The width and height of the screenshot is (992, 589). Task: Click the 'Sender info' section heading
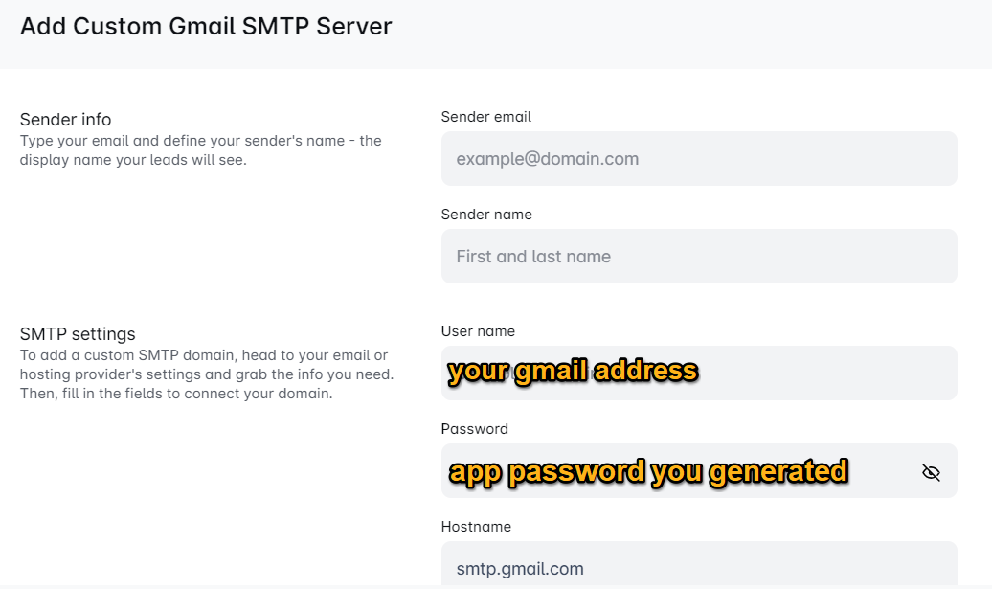click(x=65, y=120)
